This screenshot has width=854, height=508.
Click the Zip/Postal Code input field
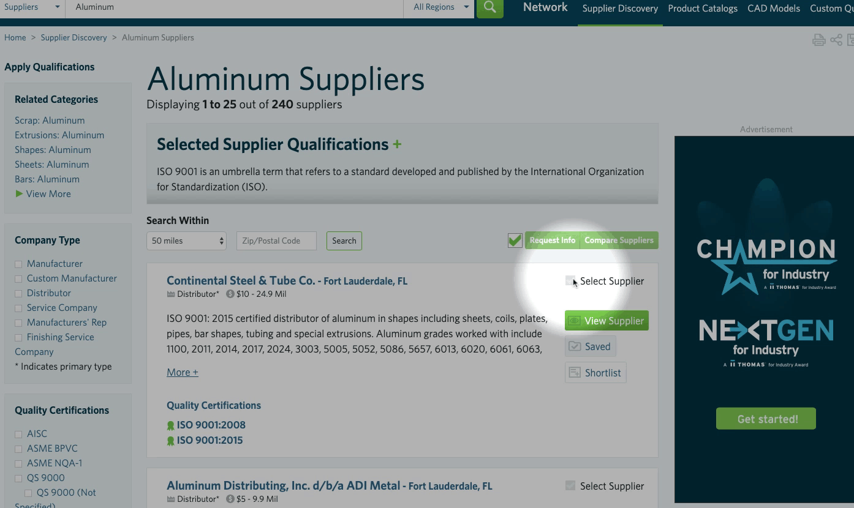coord(276,241)
